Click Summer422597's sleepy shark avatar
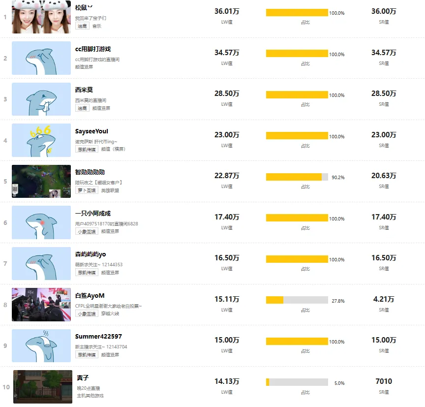Image resolution: width=425 pixels, height=407 pixels. pyautogui.click(x=41, y=345)
